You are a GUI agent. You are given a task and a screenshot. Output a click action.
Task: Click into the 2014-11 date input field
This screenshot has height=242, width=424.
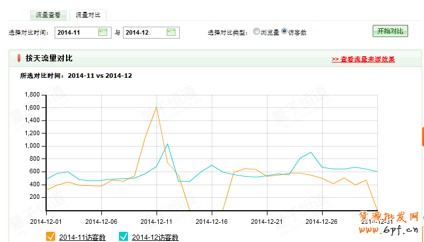[x=76, y=32]
